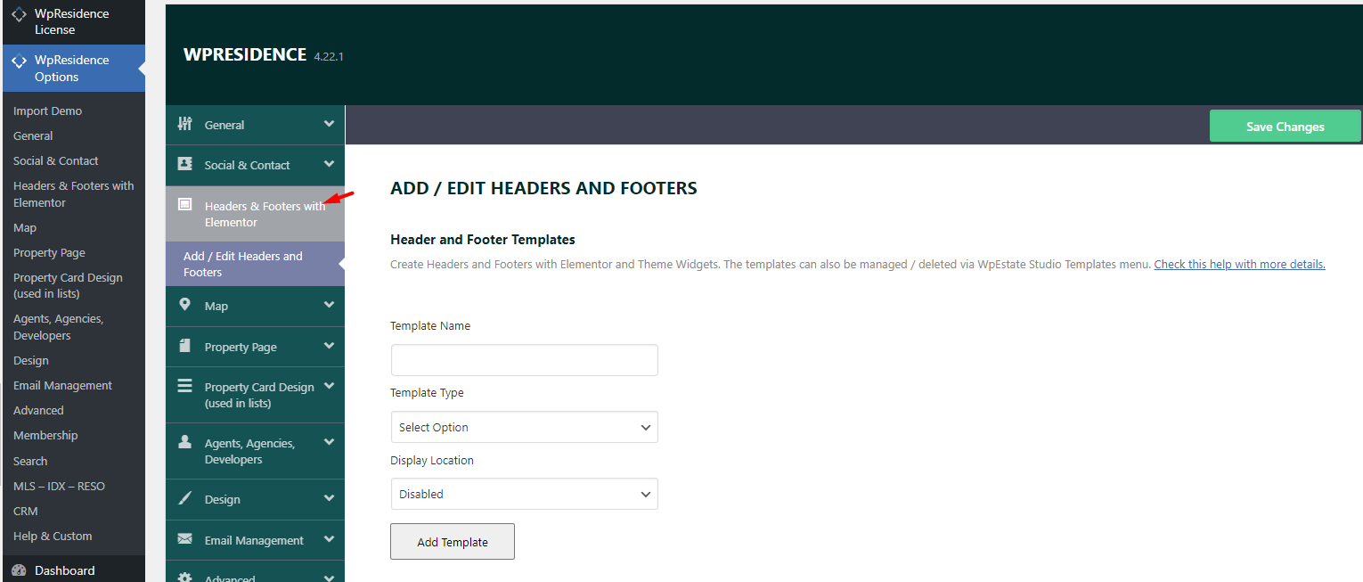Select the Design pencil icon
Image resolution: width=1363 pixels, height=582 pixels.
[x=185, y=498]
